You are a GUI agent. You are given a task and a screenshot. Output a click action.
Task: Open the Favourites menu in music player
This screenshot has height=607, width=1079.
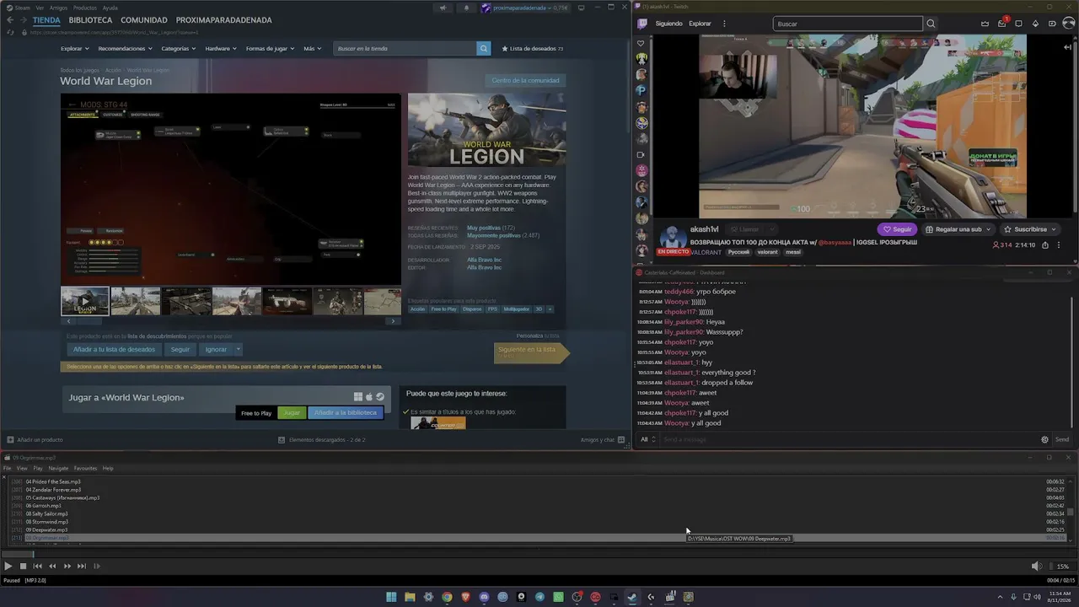pos(85,469)
